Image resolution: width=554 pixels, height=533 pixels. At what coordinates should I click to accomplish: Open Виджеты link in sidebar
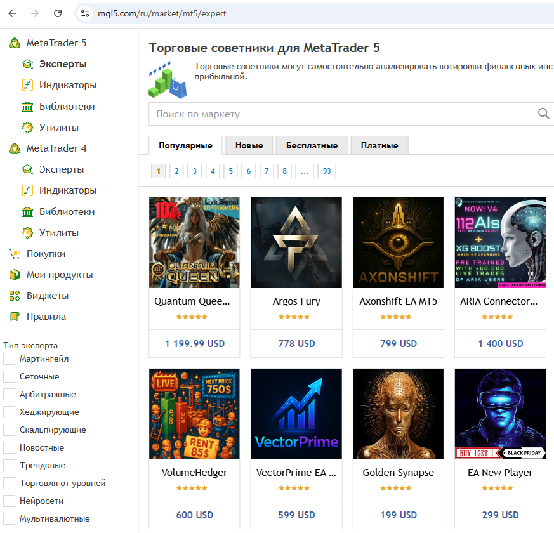coord(48,296)
